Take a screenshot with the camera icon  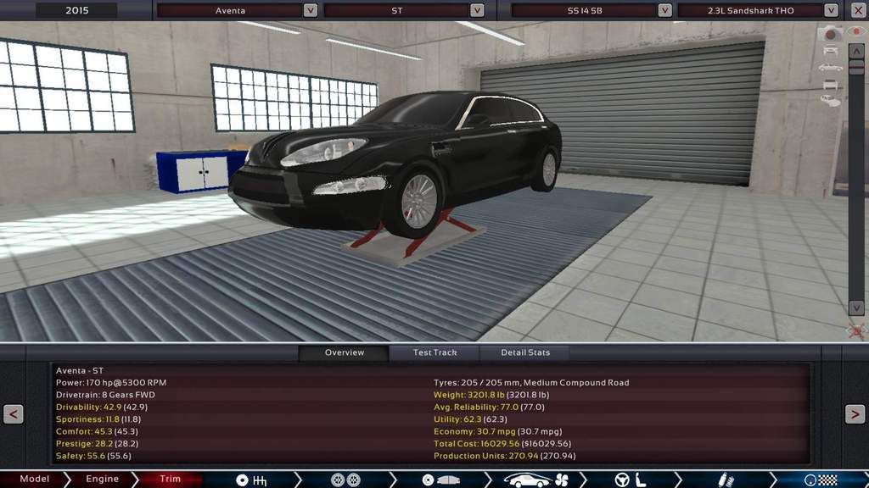click(830, 34)
